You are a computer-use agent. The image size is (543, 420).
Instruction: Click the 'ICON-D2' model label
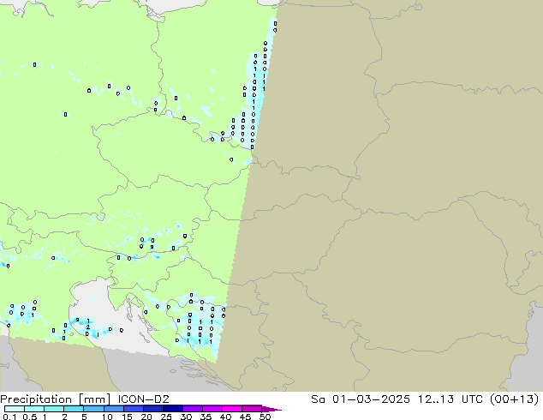(x=143, y=399)
